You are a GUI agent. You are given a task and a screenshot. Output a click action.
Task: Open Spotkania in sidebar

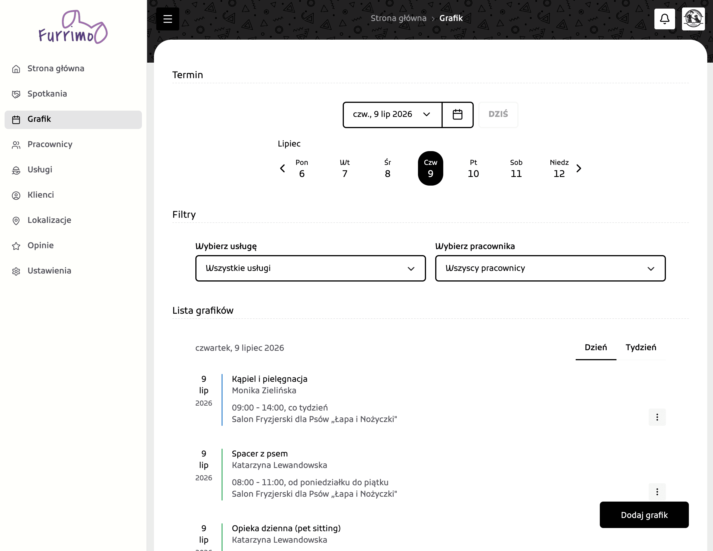pyautogui.click(x=73, y=94)
